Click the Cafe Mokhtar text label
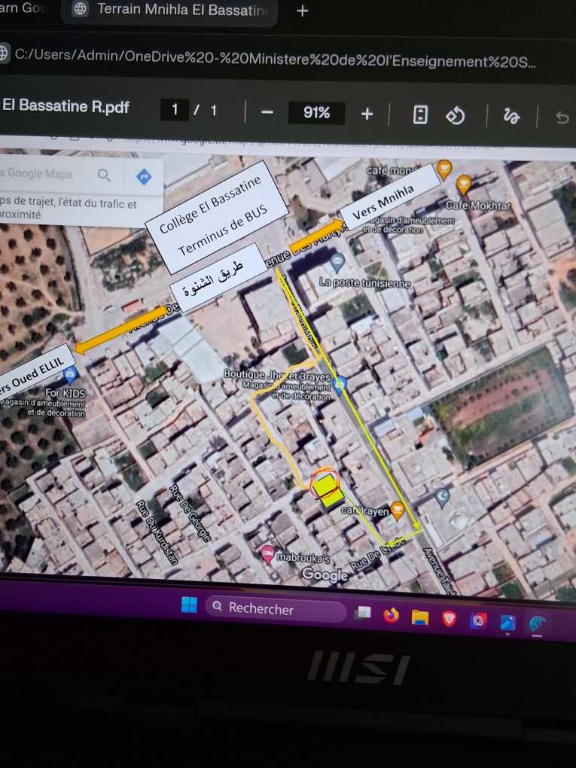This screenshot has width=576, height=768. (x=478, y=205)
